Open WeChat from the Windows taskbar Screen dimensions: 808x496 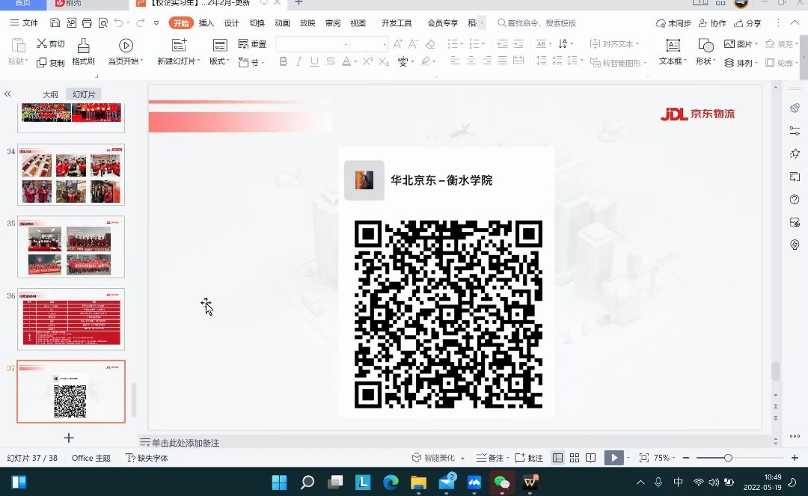click(503, 483)
